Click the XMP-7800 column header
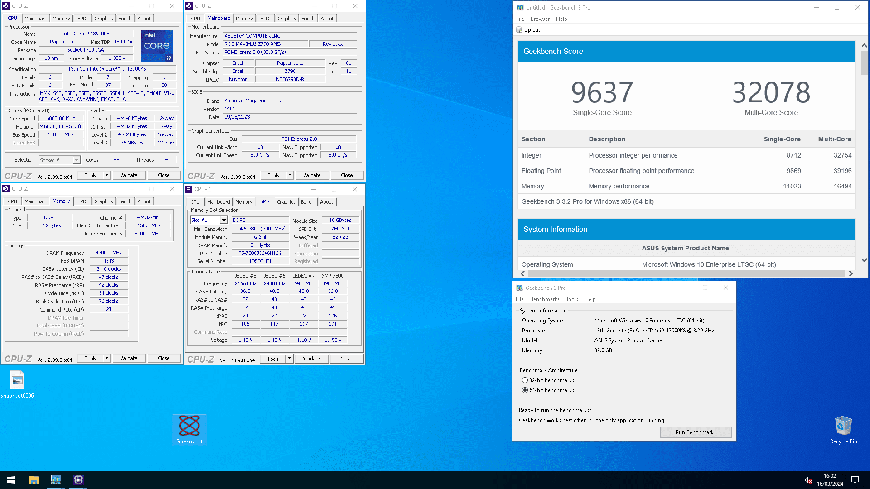Viewport: 870px width, 489px height. coord(333,276)
